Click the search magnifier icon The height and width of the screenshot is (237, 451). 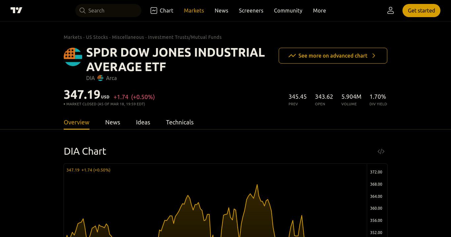click(x=83, y=11)
